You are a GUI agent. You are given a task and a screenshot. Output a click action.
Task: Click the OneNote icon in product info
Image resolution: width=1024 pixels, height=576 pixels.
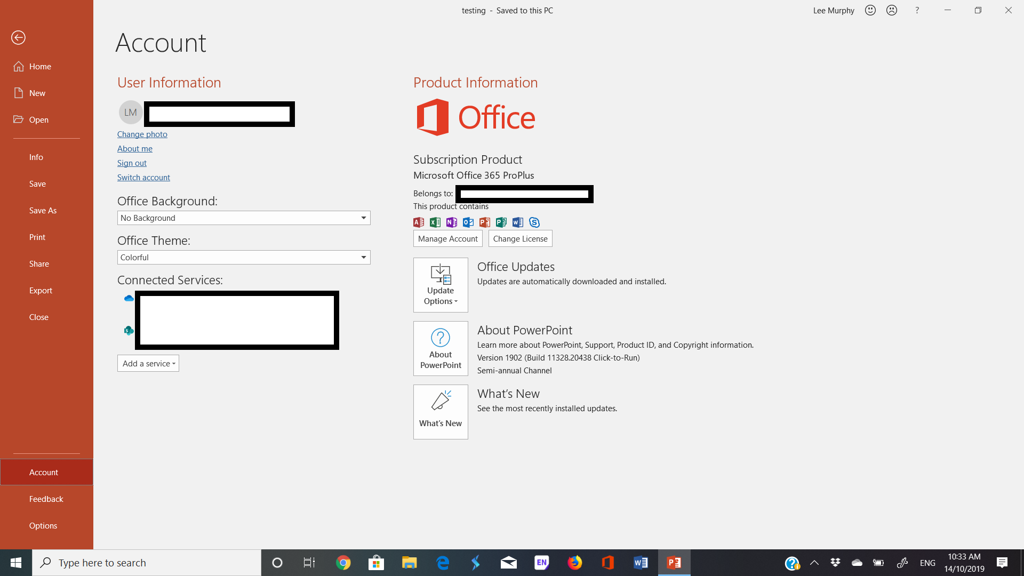pyautogui.click(x=451, y=221)
